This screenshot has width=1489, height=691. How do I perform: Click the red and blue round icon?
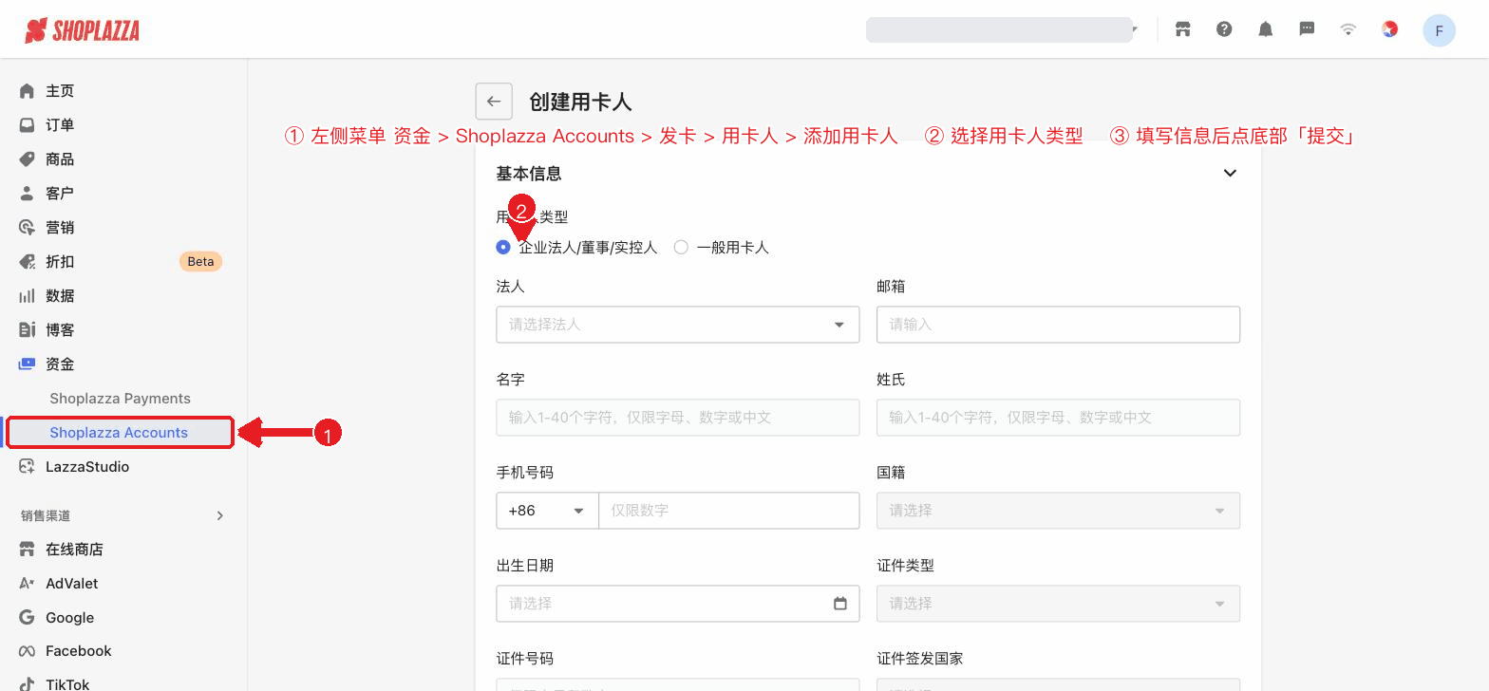coord(1389,29)
